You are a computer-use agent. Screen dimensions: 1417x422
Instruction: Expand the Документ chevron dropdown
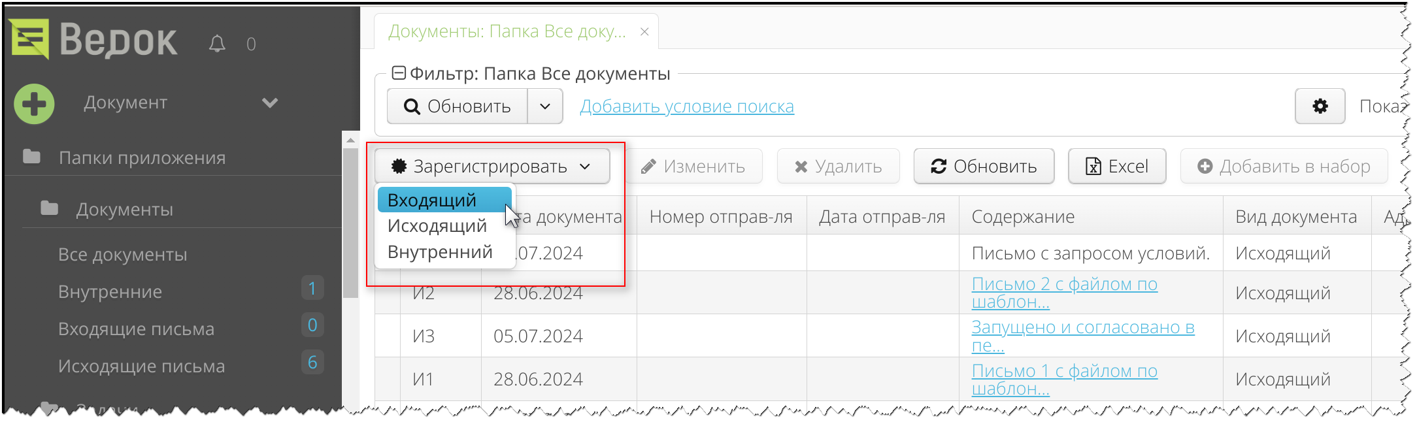(270, 103)
